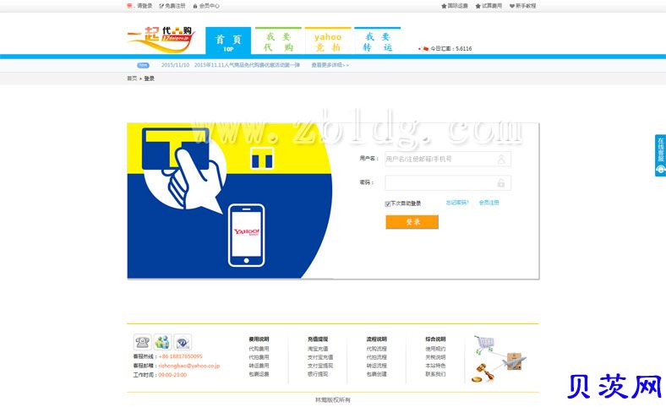Click the 请登录 link in top bar
The height and width of the screenshot is (407, 666).
(x=145, y=6)
